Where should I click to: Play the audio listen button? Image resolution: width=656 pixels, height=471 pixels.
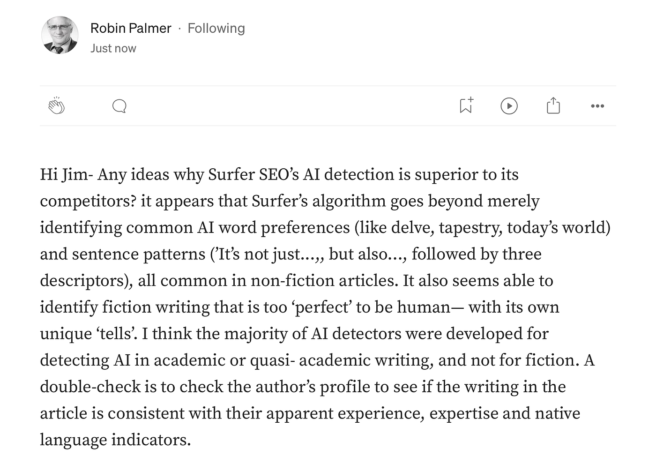tap(509, 106)
